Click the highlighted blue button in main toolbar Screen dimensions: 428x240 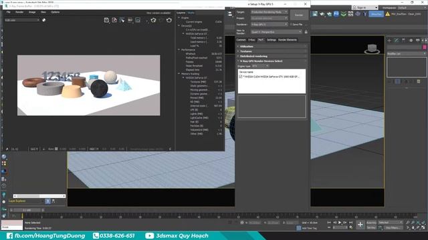(x=376, y=14)
